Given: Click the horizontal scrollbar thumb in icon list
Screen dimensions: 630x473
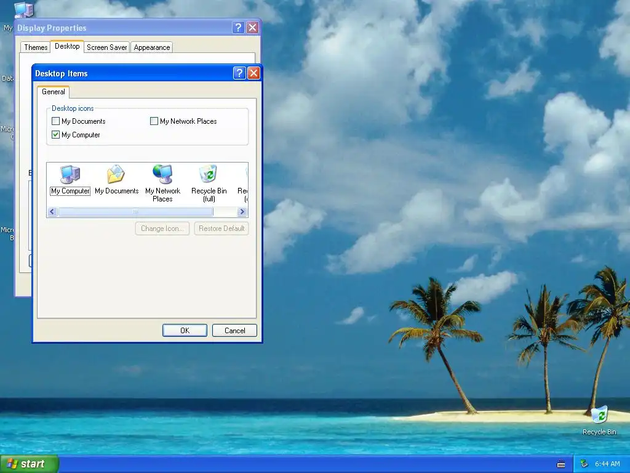Looking at the screenshot, I should tap(135, 212).
